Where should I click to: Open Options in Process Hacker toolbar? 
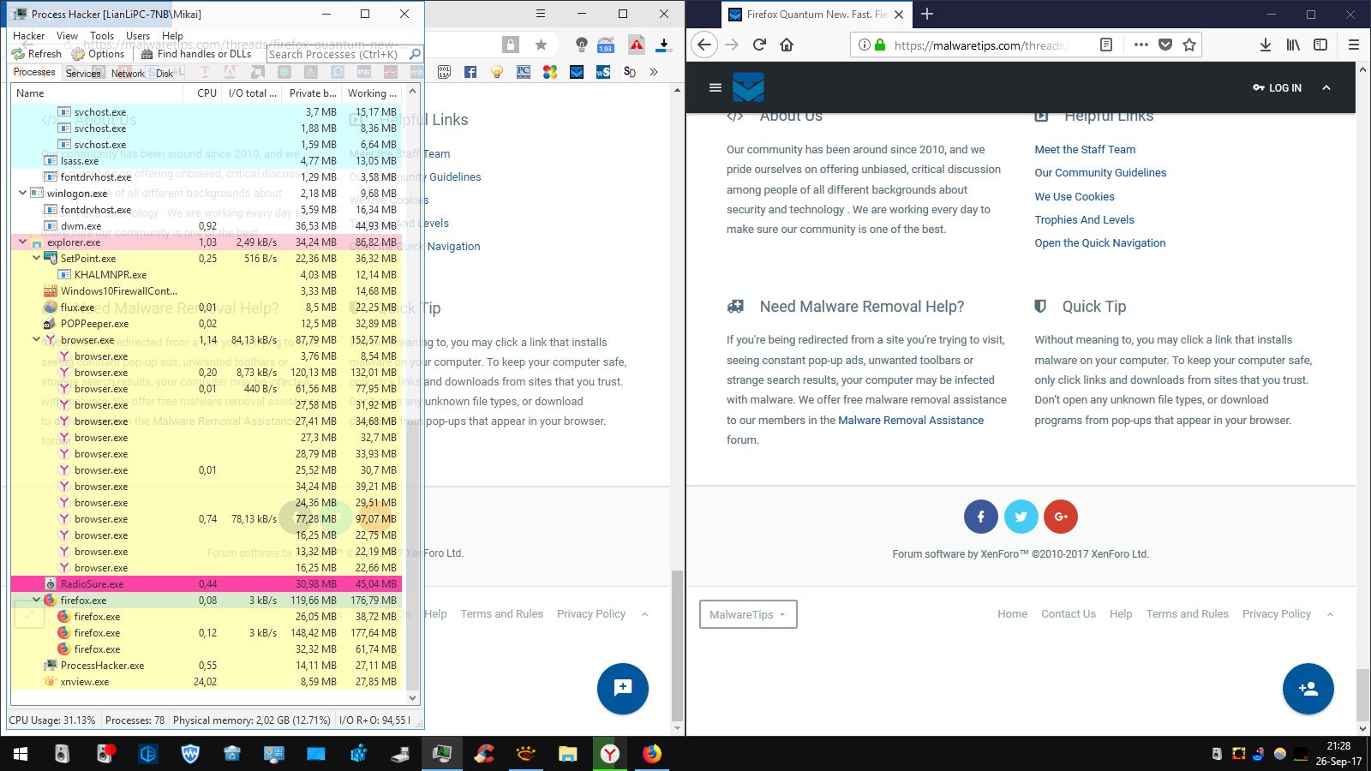click(99, 54)
